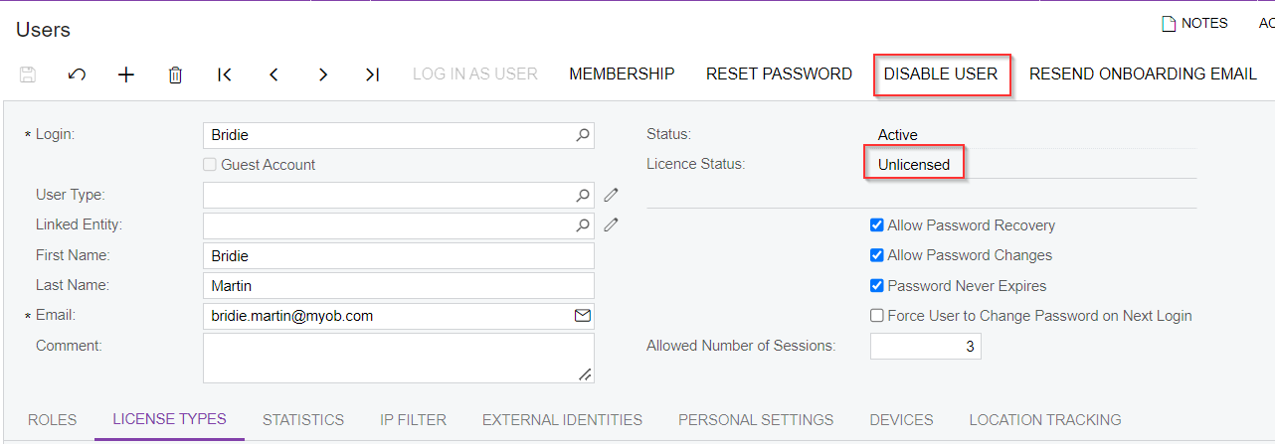Enable Force User to Change Password on Next Login
This screenshot has height=444, width=1275.
coord(876,316)
